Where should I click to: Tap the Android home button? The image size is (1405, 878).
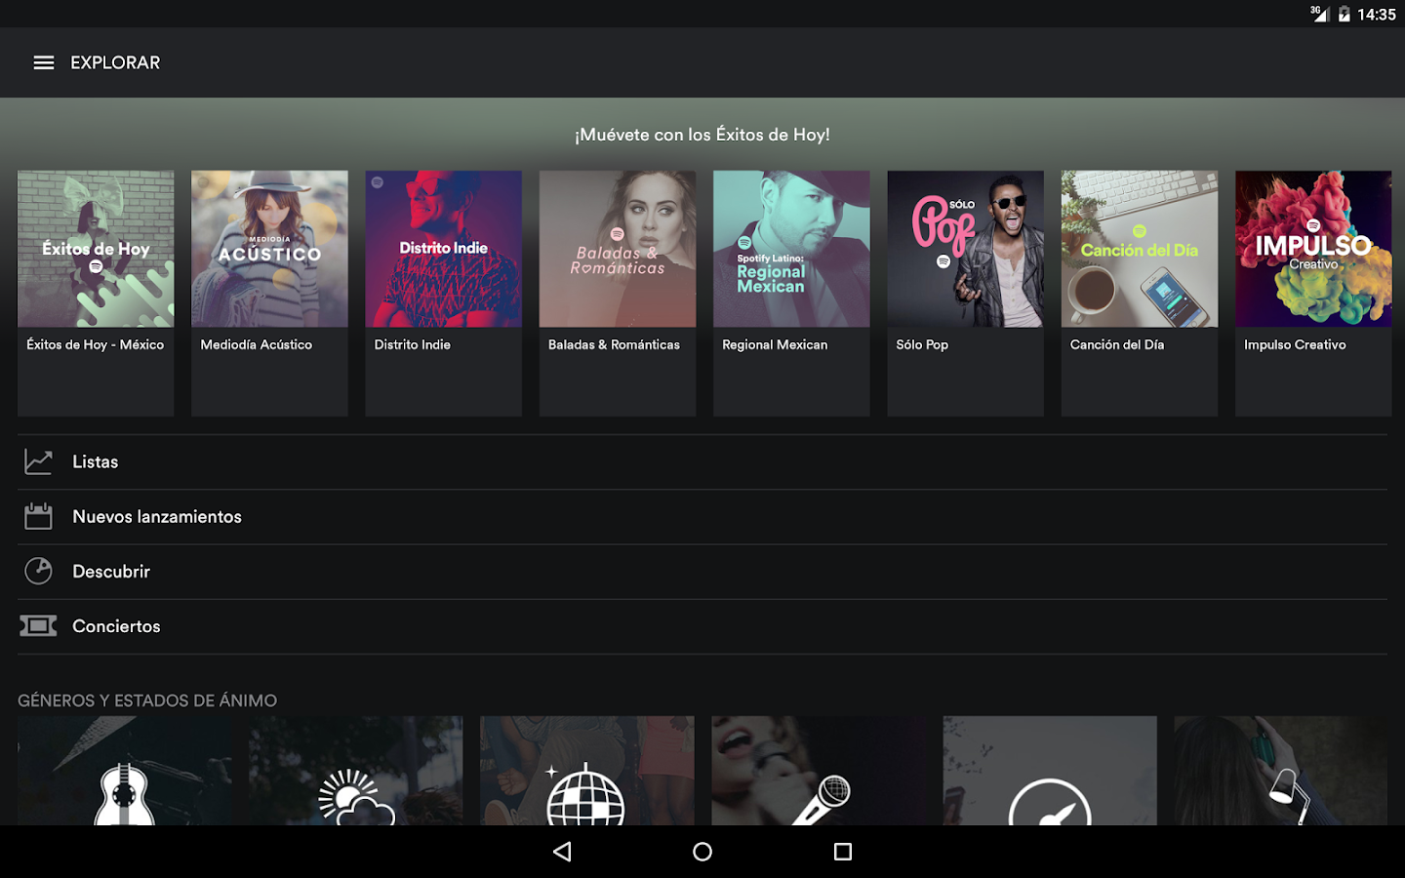click(x=702, y=852)
